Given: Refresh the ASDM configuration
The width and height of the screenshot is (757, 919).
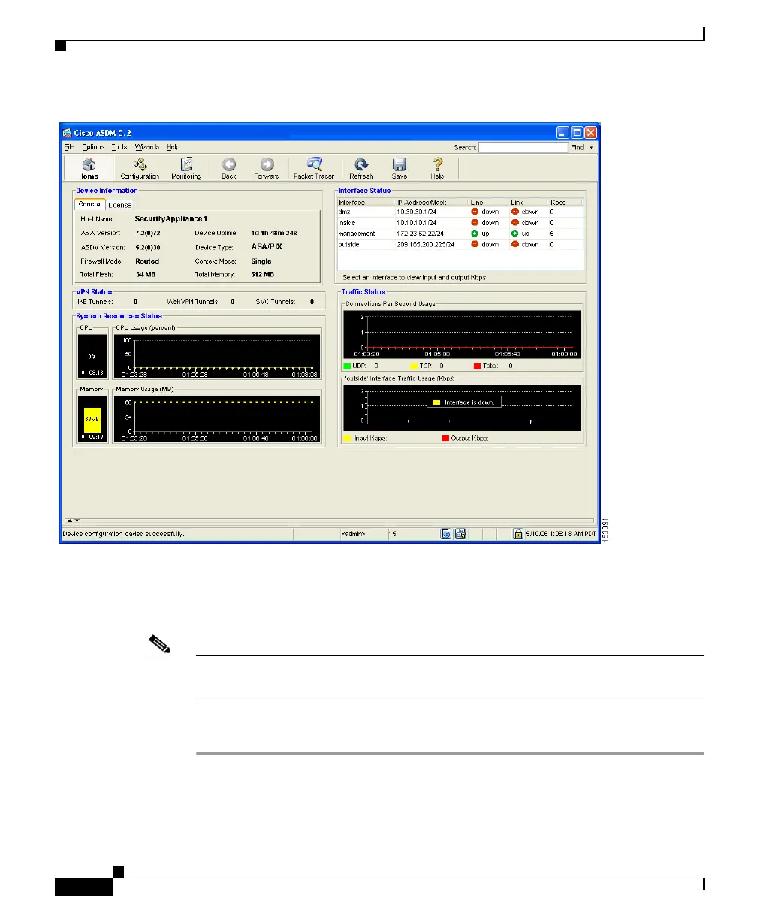Looking at the screenshot, I should click(x=361, y=168).
